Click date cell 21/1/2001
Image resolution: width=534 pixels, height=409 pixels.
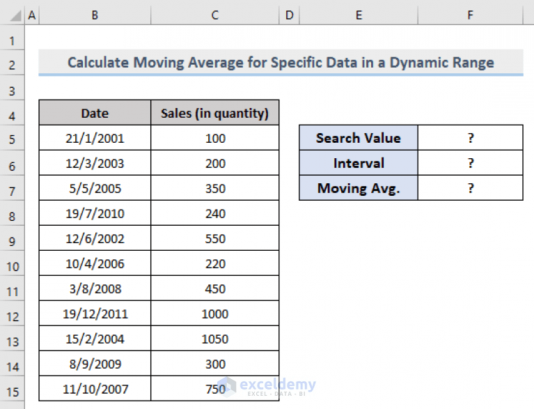[x=95, y=138]
